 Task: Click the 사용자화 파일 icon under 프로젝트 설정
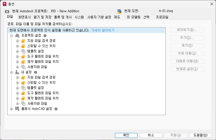pos(23,67)
